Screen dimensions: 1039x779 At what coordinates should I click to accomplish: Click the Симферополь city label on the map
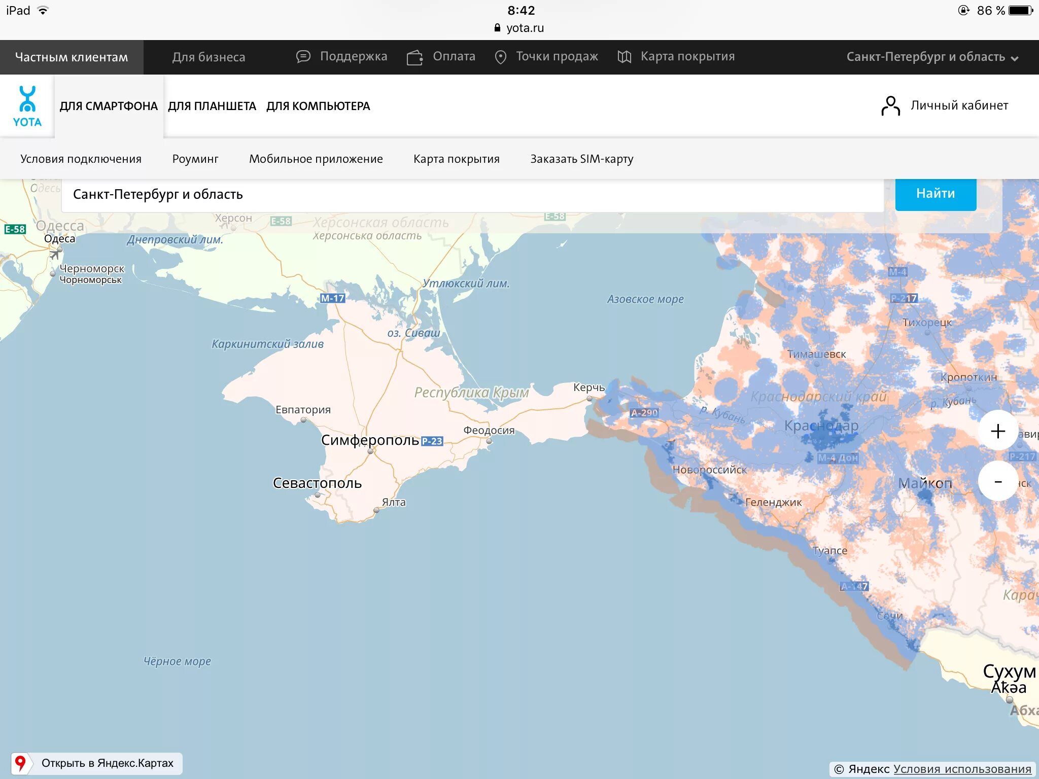(x=370, y=440)
